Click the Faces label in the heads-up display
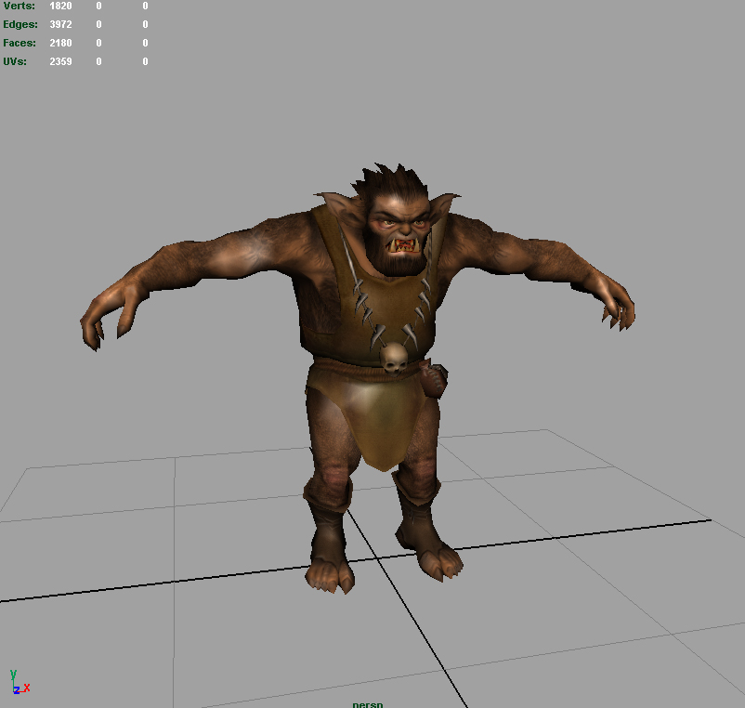745x708 pixels. [x=19, y=43]
